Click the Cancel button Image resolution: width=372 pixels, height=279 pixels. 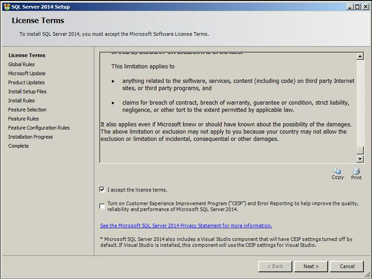click(347, 266)
